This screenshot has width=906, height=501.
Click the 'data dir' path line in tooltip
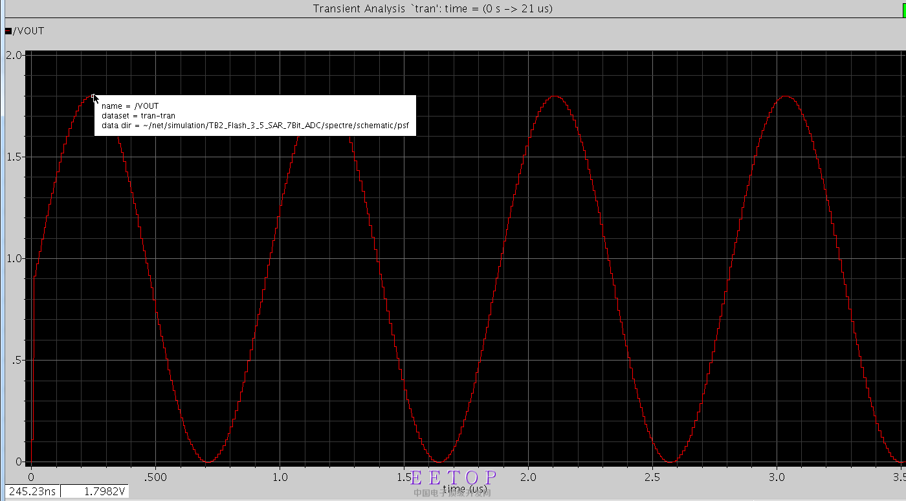pos(256,126)
